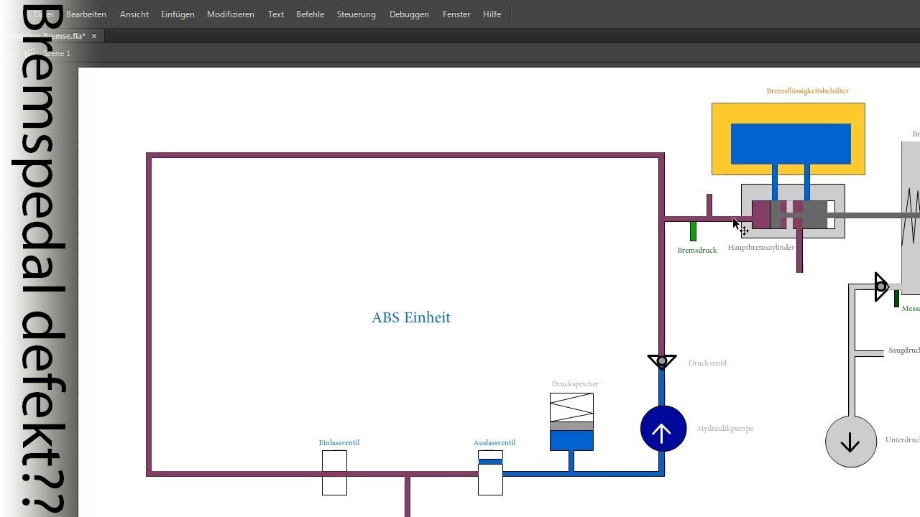Open the Ansicht menu

coord(134,14)
